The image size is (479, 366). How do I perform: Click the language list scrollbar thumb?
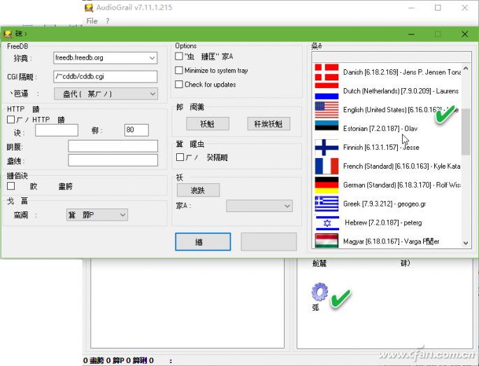466,132
